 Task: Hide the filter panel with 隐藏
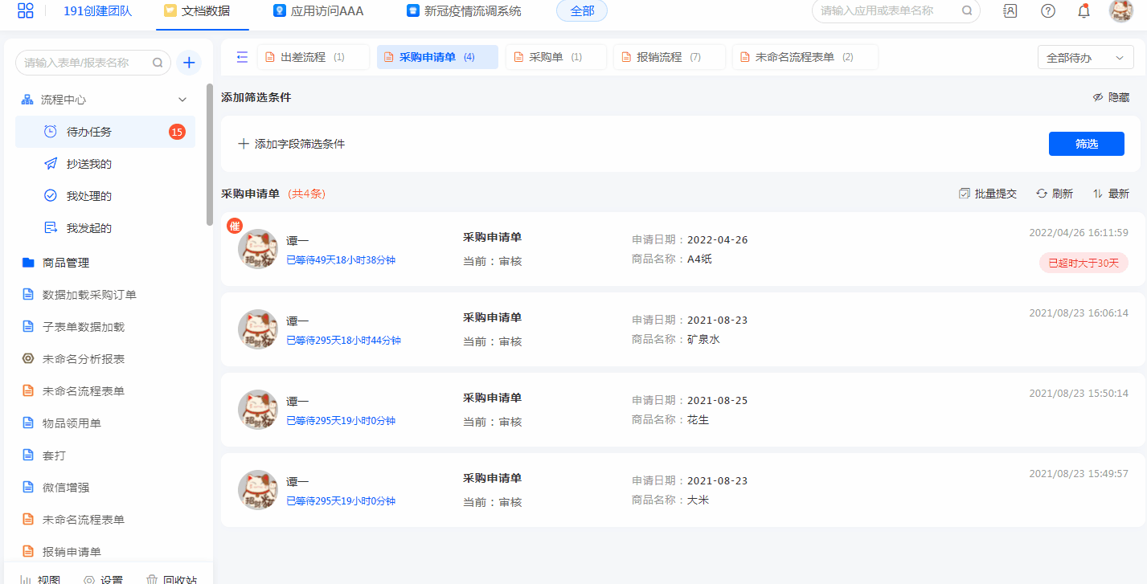(x=1110, y=97)
